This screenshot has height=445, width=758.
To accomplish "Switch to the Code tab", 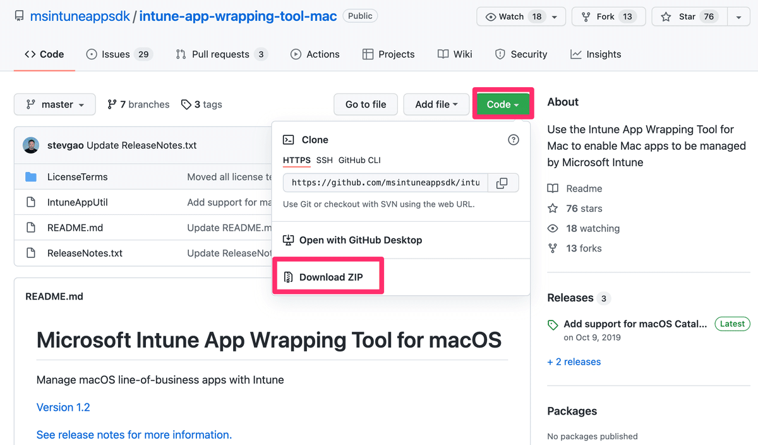I will (x=44, y=54).
